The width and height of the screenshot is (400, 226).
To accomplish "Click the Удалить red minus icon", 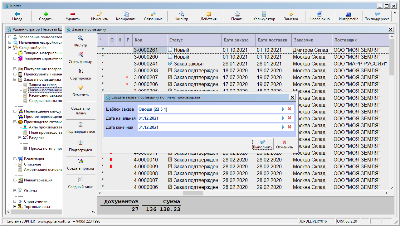I will tap(72, 14).
